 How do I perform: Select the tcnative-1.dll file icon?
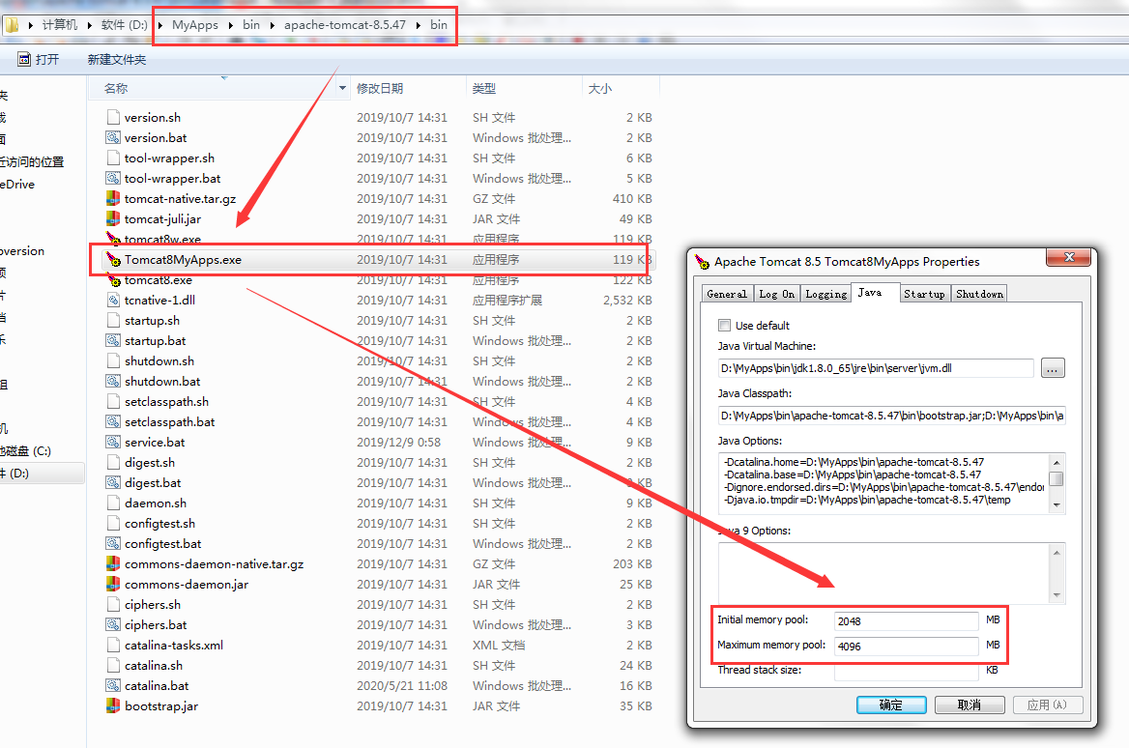[113, 301]
